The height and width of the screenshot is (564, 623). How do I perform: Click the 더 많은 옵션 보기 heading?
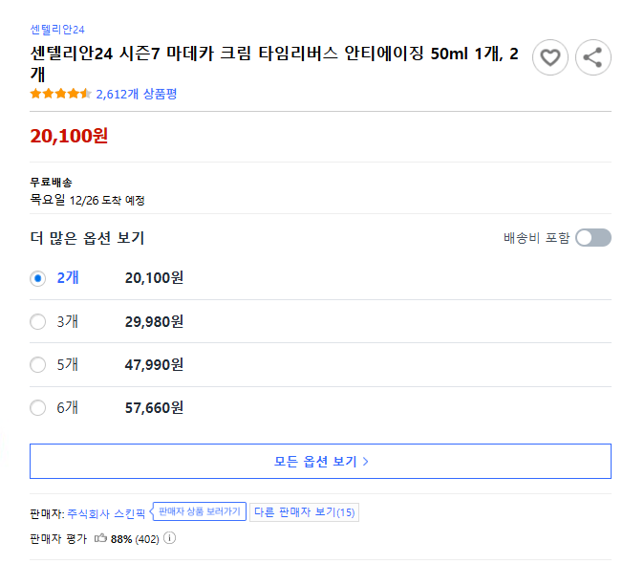(87, 238)
